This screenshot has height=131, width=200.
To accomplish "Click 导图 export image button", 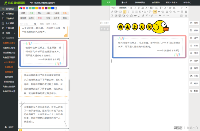I will 194,68.
